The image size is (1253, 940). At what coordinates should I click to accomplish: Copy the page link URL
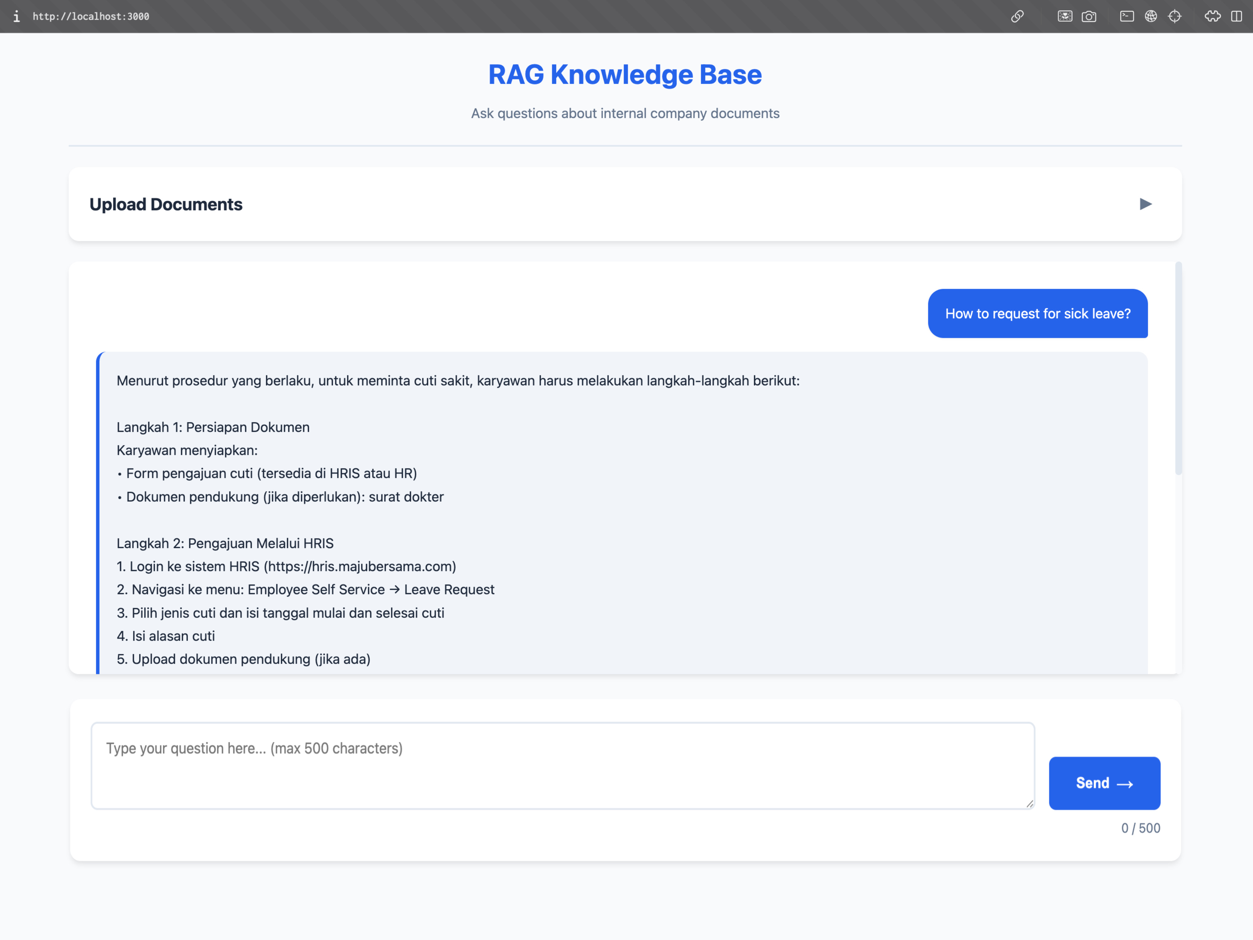[x=1018, y=16]
